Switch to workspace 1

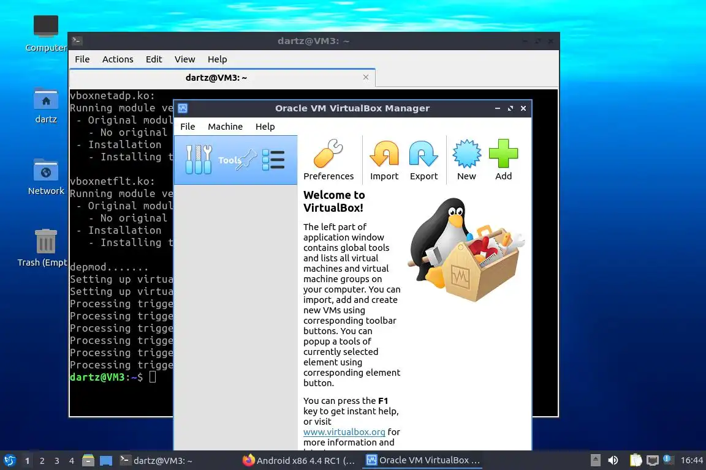28,461
